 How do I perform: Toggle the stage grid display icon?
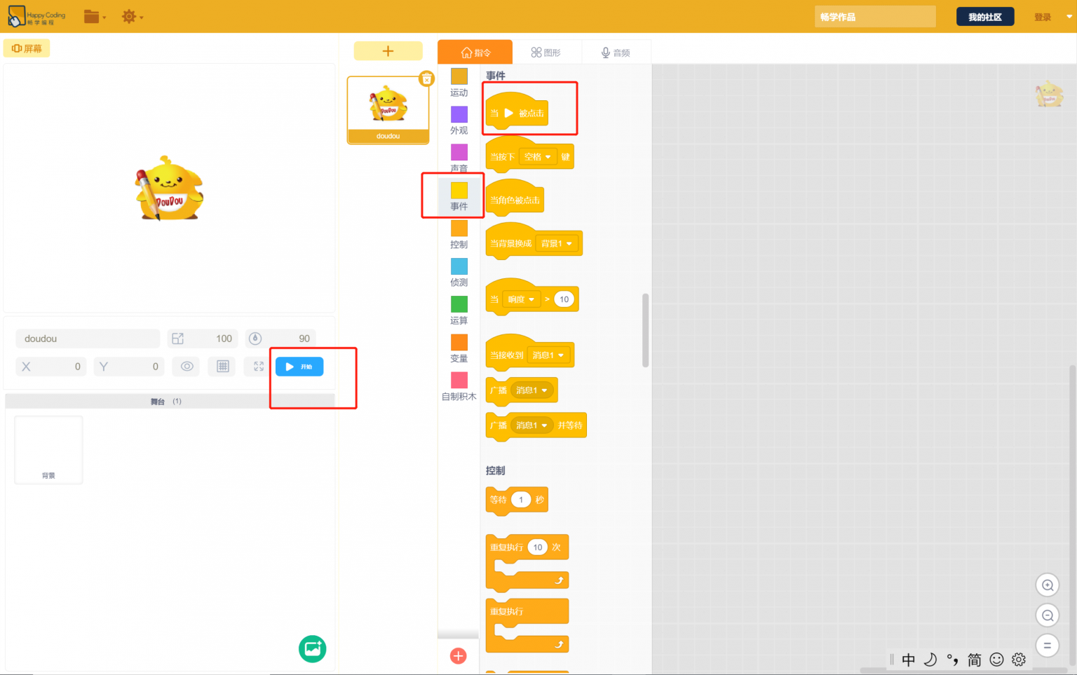point(222,366)
